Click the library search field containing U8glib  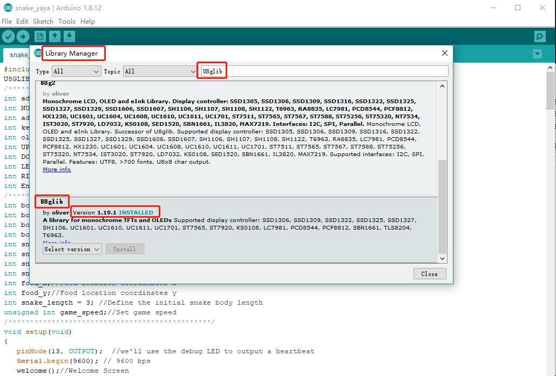click(x=324, y=71)
